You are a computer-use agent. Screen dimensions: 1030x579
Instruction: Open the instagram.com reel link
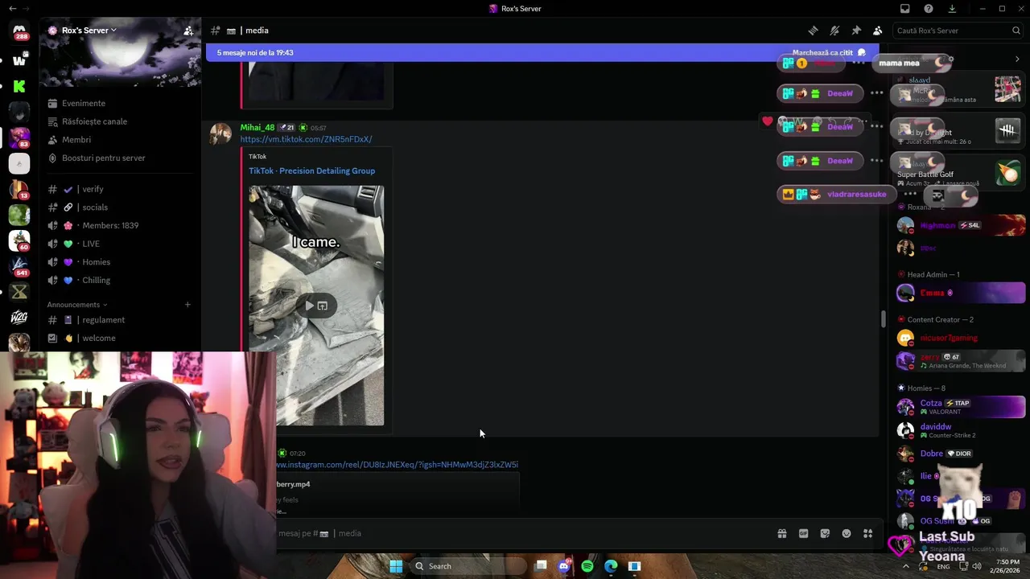point(398,465)
